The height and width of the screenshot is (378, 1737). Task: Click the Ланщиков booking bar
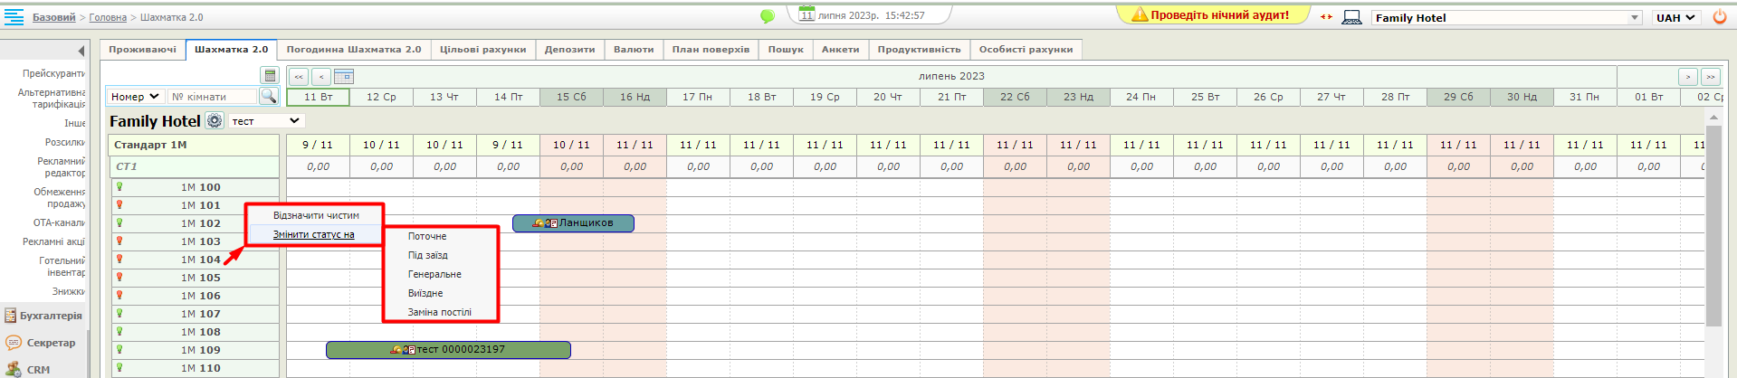click(573, 223)
